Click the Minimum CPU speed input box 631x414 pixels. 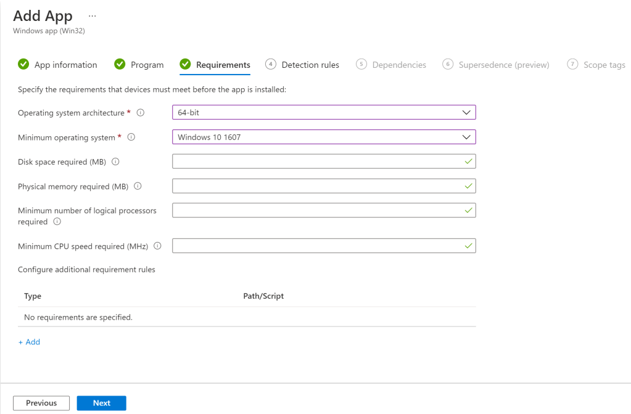(x=318, y=246)
